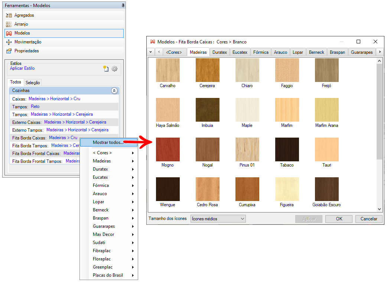Open the Movimentação tool

click(x=28, y=42)
